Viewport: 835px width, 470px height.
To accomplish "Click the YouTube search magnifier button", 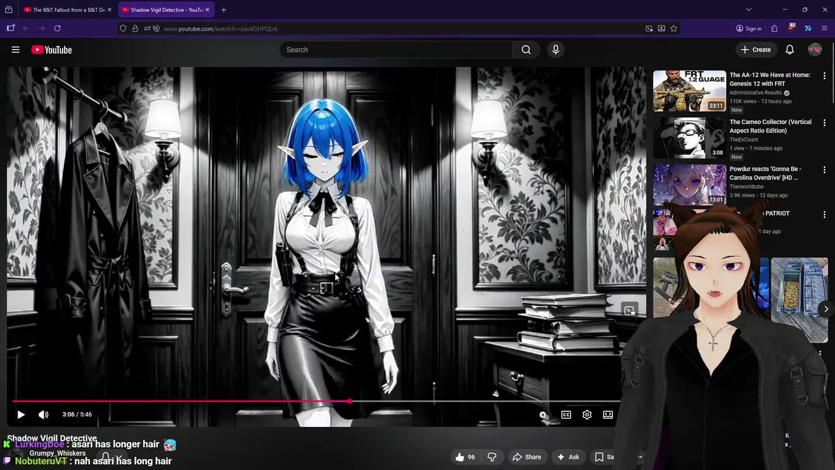I will click(526, 50).
